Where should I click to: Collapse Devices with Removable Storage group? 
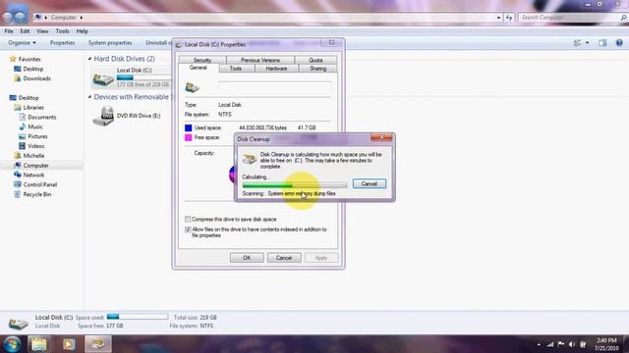[x=89, y=97]
